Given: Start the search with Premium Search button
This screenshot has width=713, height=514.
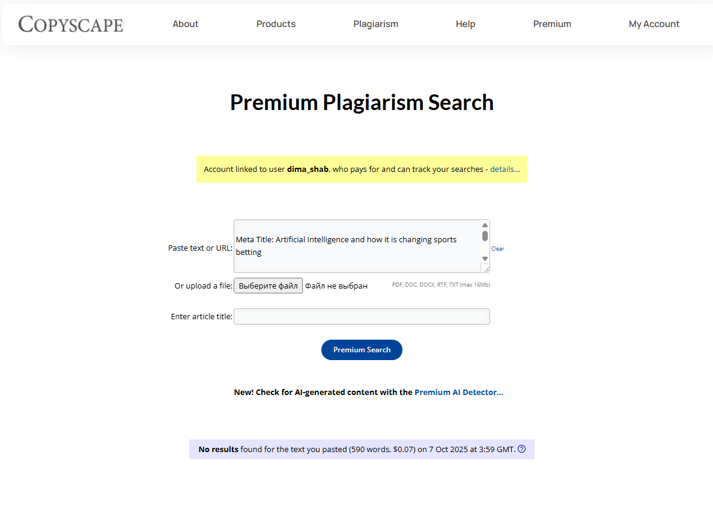Looking at the screenshot, I should (362, 350).
